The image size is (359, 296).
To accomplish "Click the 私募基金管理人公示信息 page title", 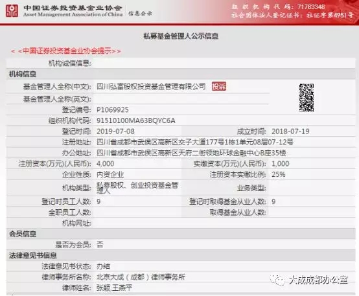I will pyautogui.click(x=181, y=36).
